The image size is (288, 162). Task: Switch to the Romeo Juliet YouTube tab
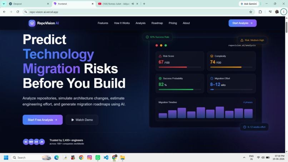pyautogui.click(x=116, y=4)
